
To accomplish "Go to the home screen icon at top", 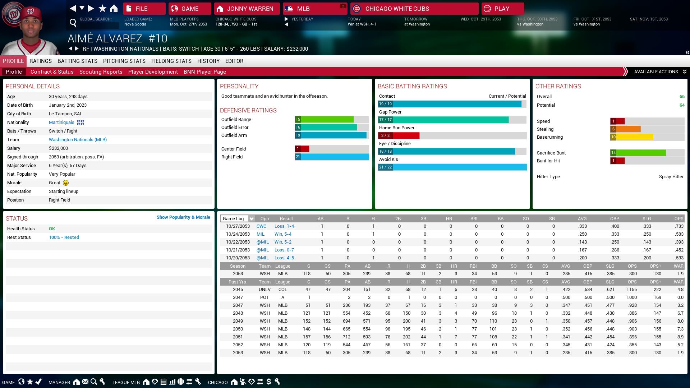I will pyautogui.click(x=114, y=8).
